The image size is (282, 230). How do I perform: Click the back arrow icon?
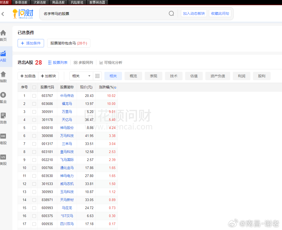tap(3, 14)
